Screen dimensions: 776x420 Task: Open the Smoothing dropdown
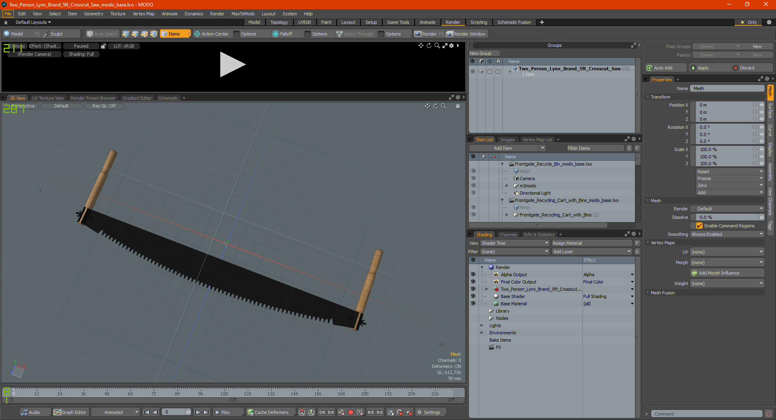pos(727,234)
